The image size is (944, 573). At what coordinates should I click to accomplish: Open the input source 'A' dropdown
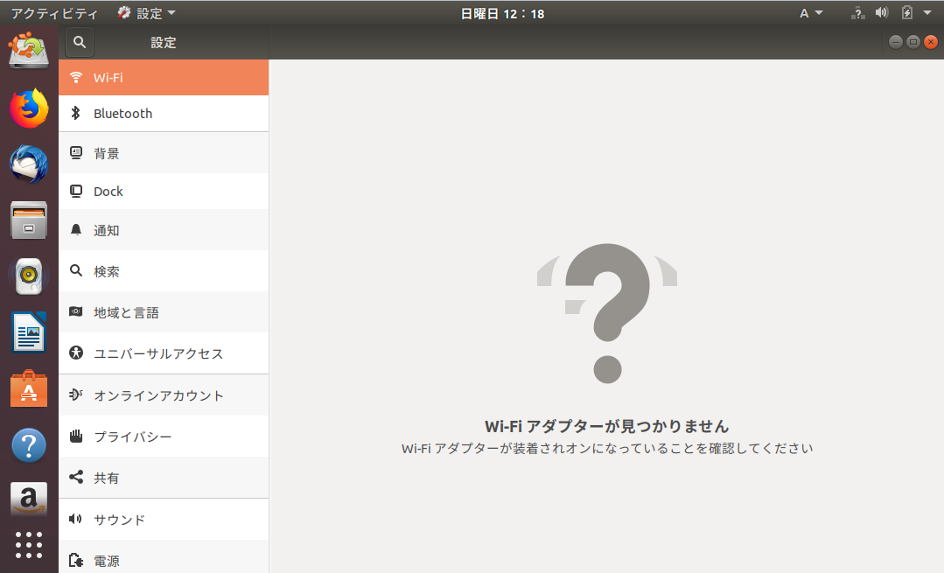811,13
